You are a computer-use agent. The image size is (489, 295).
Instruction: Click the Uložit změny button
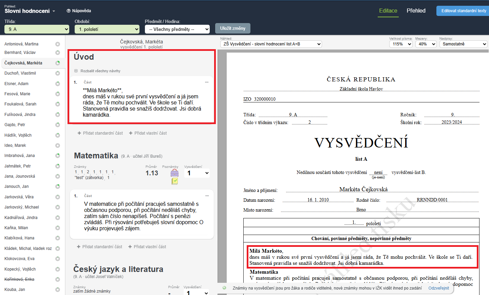point(232,28)
